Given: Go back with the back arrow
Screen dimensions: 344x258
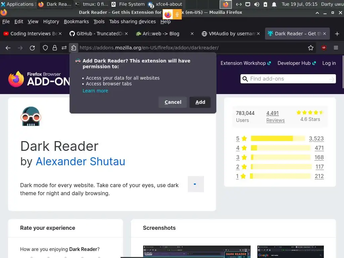Looking at the screenshot, I should click(8, 48).
